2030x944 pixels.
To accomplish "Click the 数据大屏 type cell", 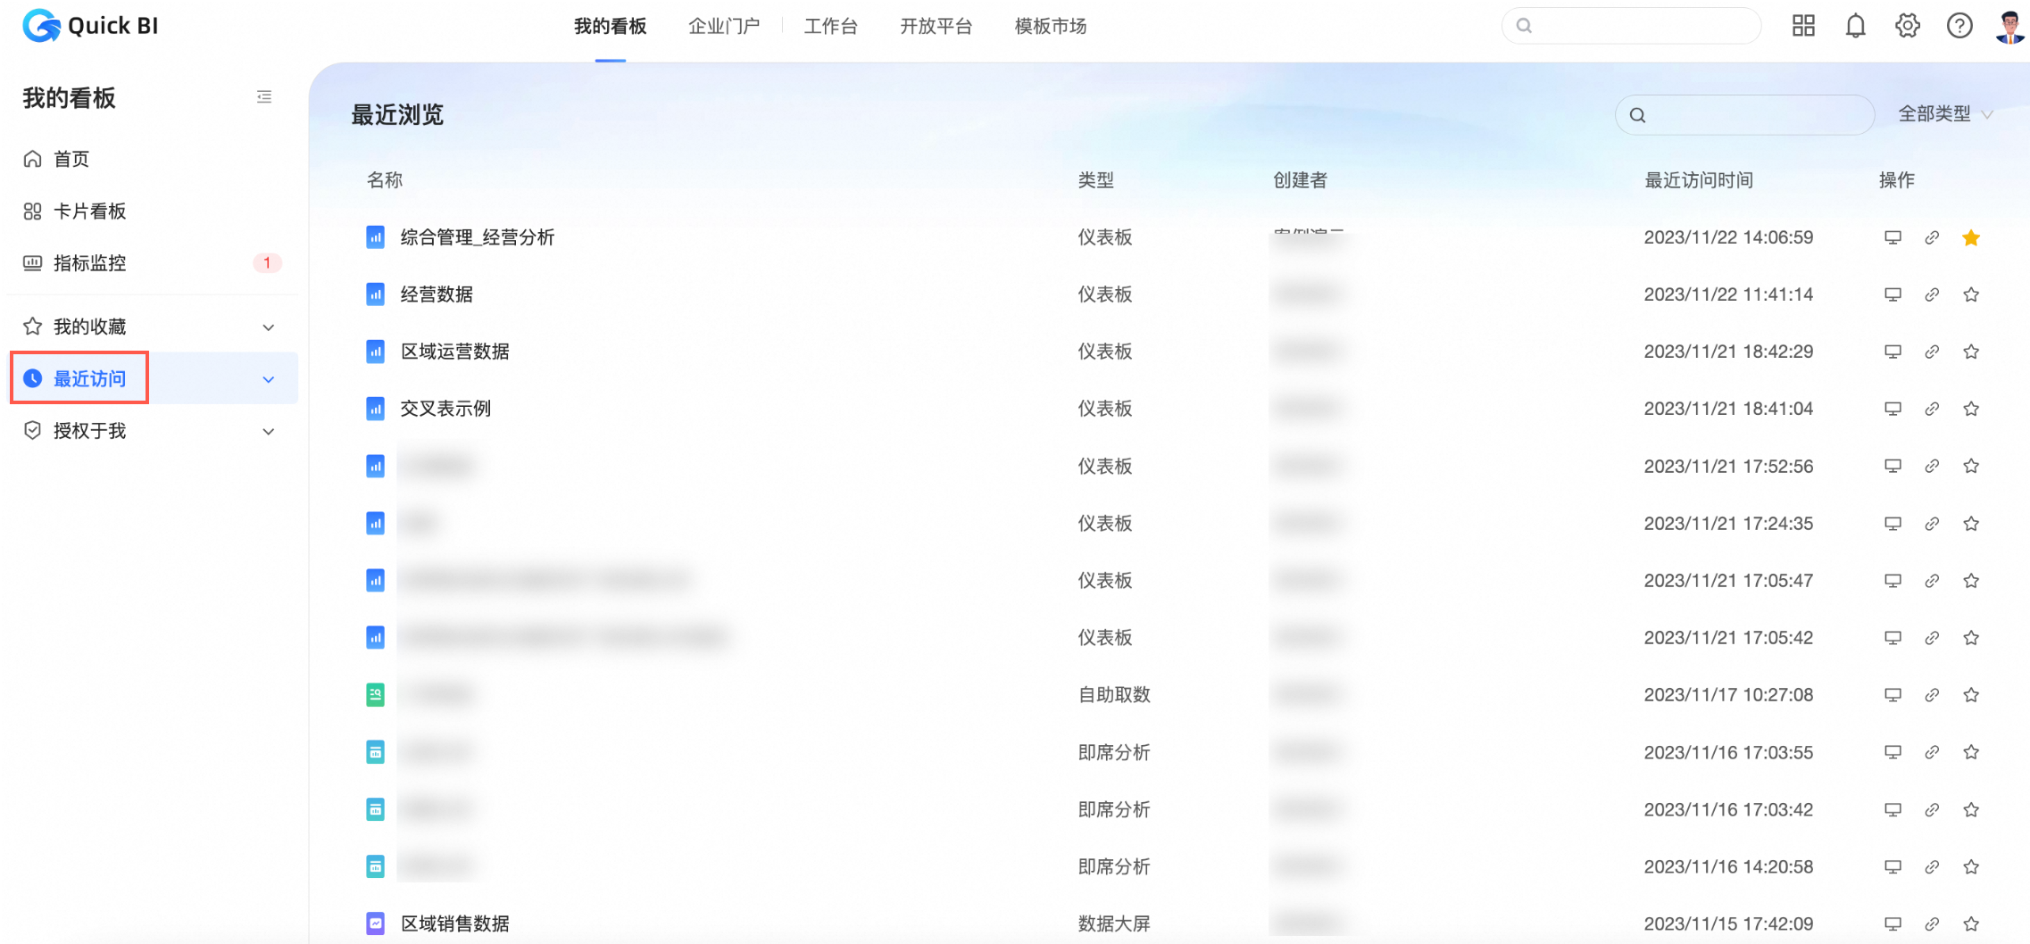I will (1114, 923).
